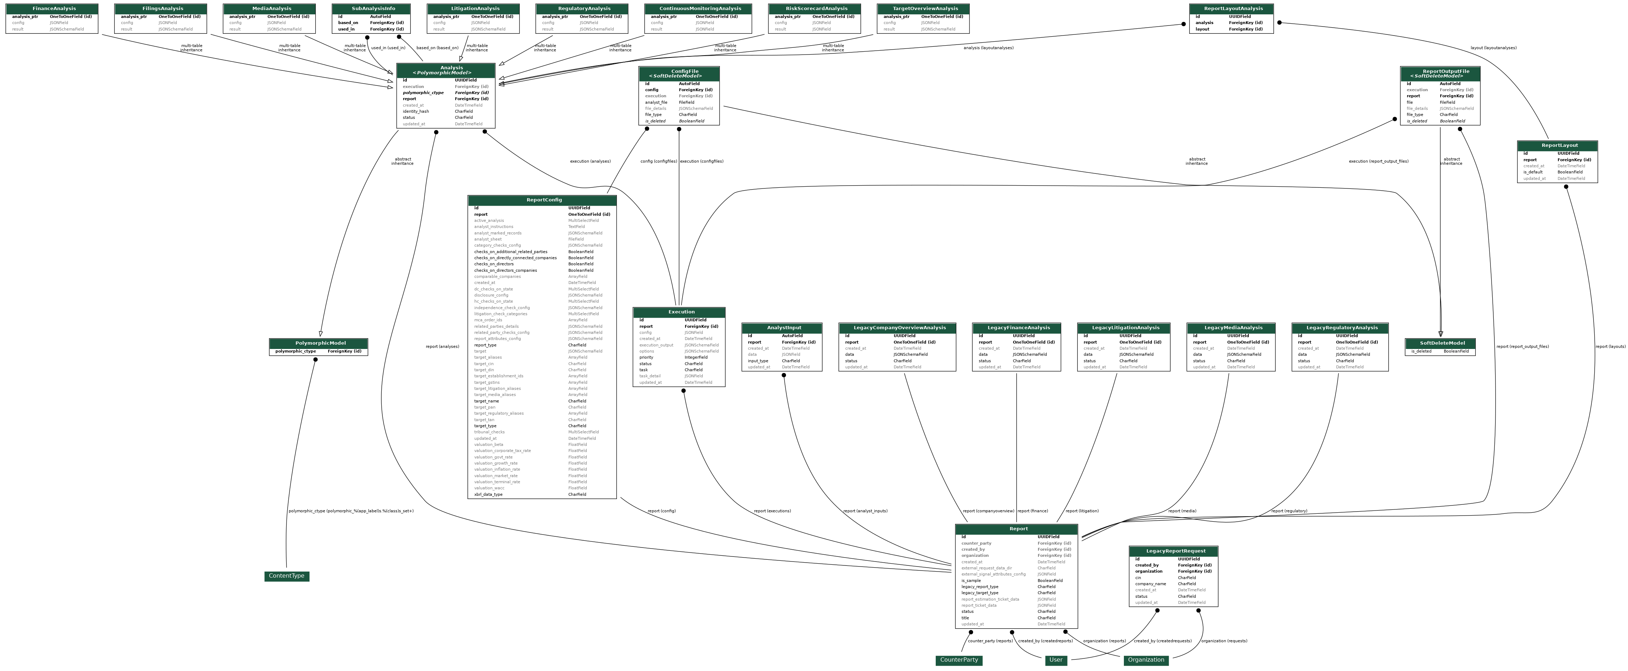This screenshot has width=1628, height=671.
Task: Click the SoftDeleteModel table header
Action: [1442, 343]
